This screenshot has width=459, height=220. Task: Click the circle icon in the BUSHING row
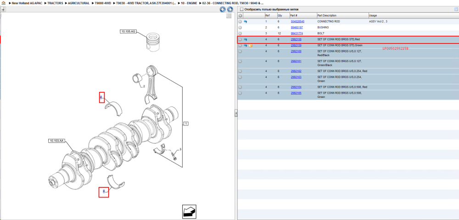coord(240,28)
